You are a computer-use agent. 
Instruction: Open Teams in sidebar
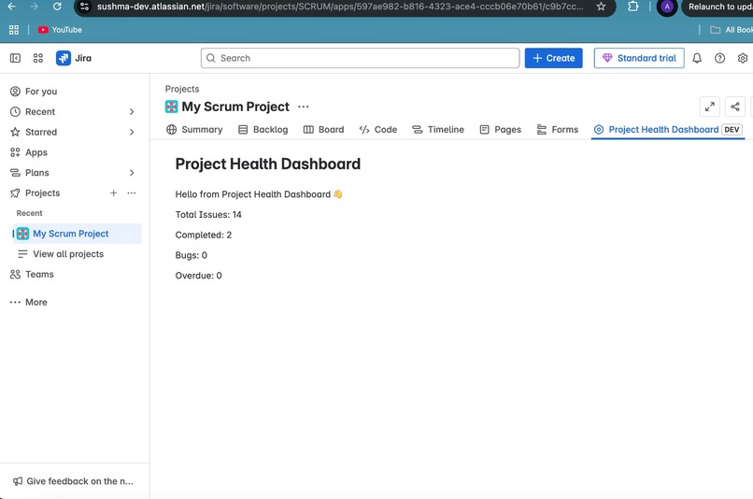[75, 274]
